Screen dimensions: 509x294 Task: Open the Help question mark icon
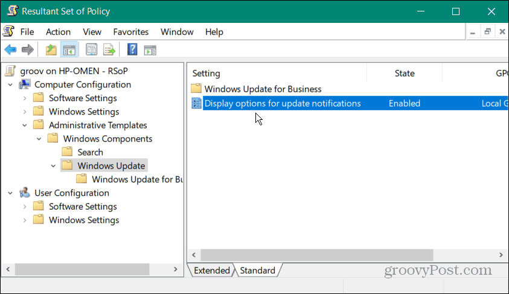pyautogui.click(x=132, y=49)
